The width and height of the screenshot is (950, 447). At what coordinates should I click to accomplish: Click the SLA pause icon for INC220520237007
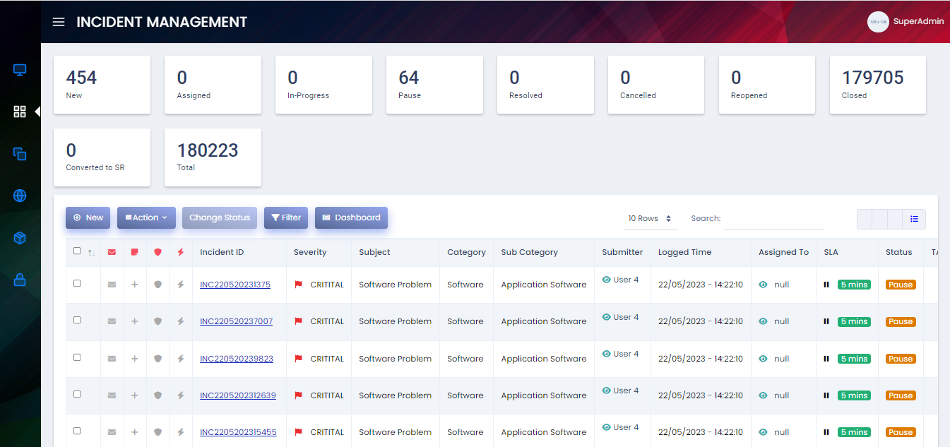pyautogui.click(x=826, y=321)
